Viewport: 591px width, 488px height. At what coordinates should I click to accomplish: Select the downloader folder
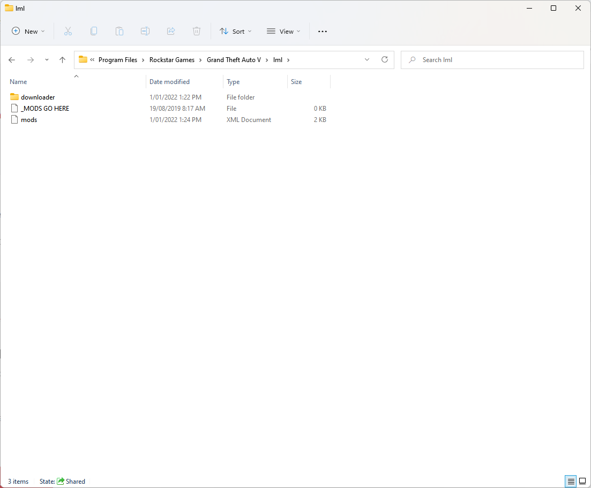38,97
